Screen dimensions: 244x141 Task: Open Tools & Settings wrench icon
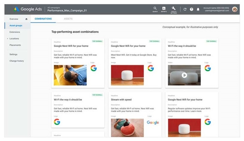(174, 9)
